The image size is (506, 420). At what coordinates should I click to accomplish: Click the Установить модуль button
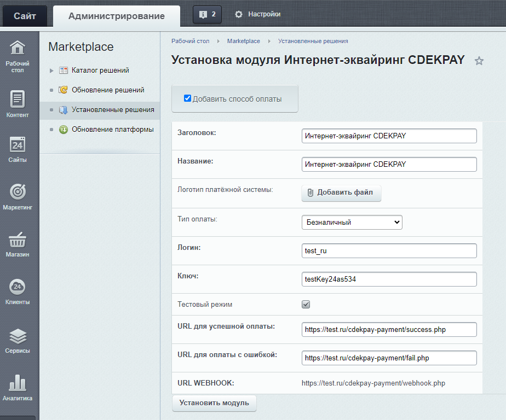tap(214, 403)
